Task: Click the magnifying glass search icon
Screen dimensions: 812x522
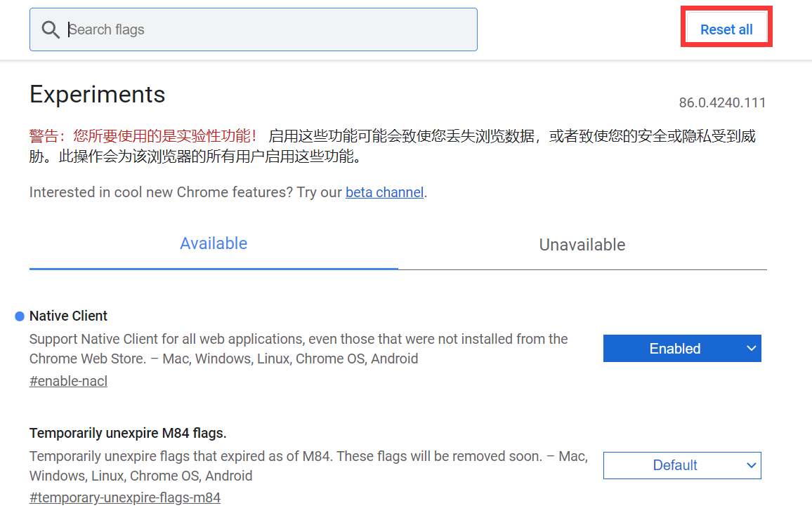Action: (50, 29)
